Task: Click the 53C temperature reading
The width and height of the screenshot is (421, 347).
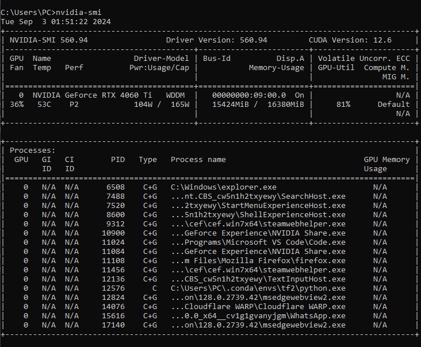Action: tap(44, 105)
